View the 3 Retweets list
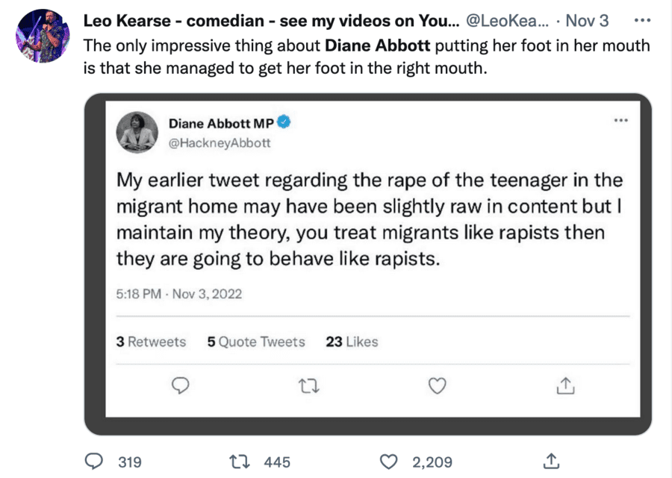Image resolution: width=672 pixels, height=478 pixels. (x=151, y=342)
